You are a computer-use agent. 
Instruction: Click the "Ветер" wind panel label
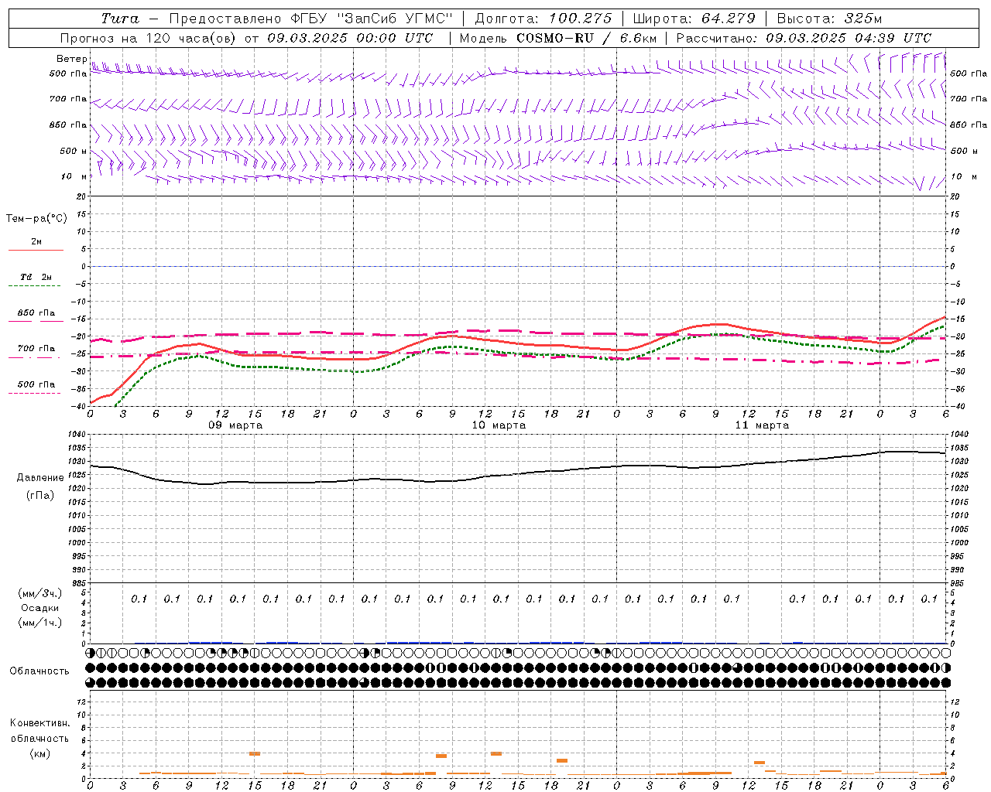72,59
